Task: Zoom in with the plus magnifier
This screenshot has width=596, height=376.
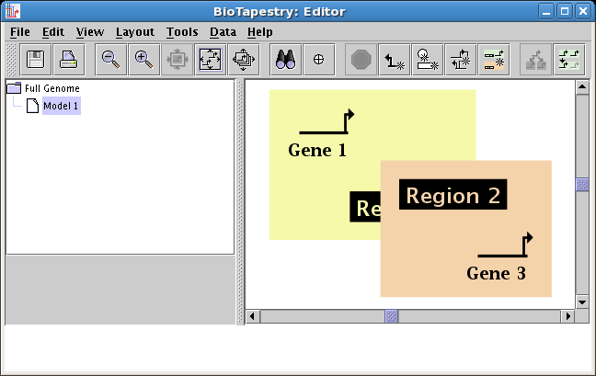Action: pyautogui.click(x=143, y=59)
